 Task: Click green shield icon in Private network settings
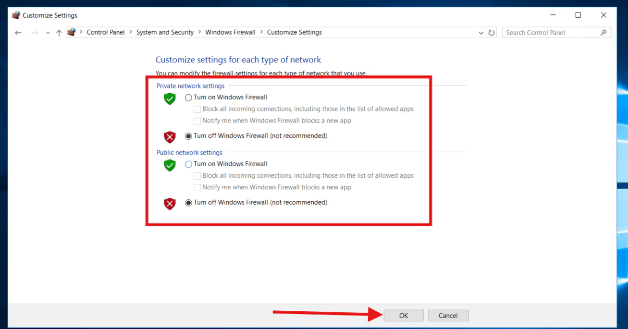click(x=170, y=99)
